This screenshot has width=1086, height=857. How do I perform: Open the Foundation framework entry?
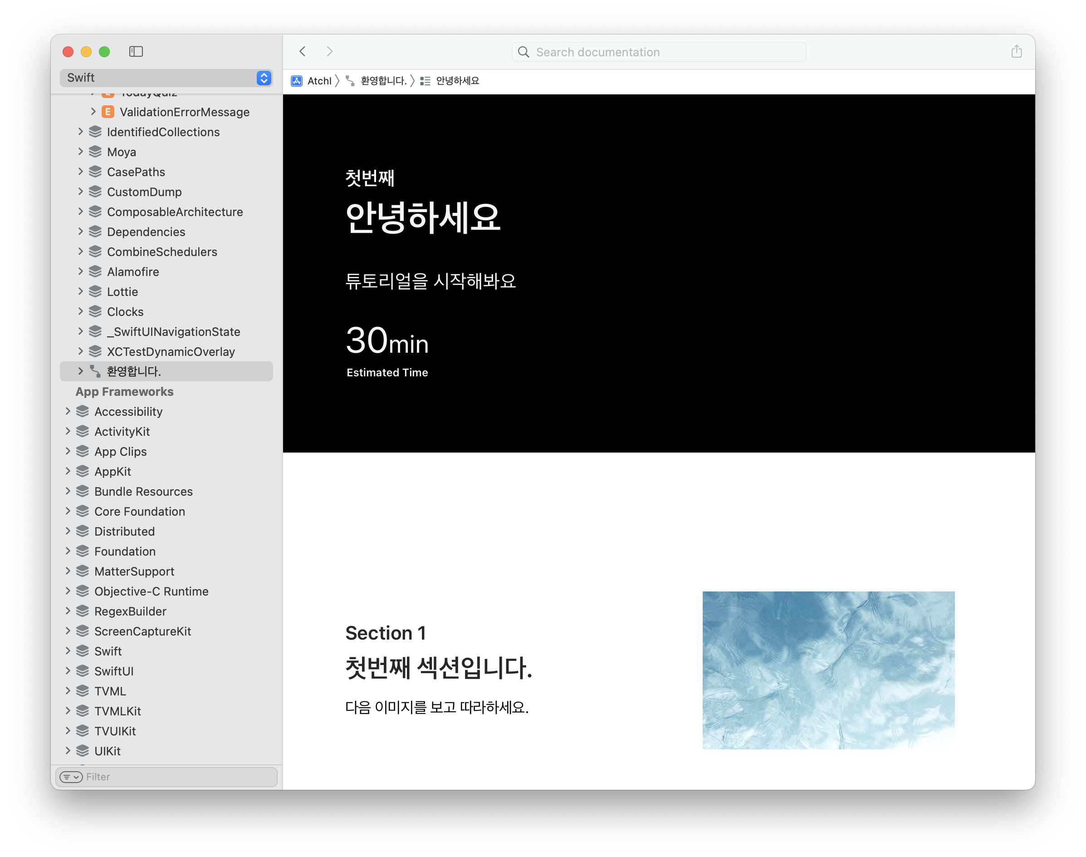[125, 552]
